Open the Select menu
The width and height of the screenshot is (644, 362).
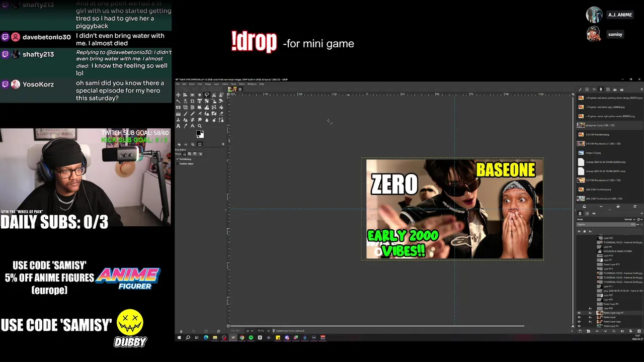[192, 84]
